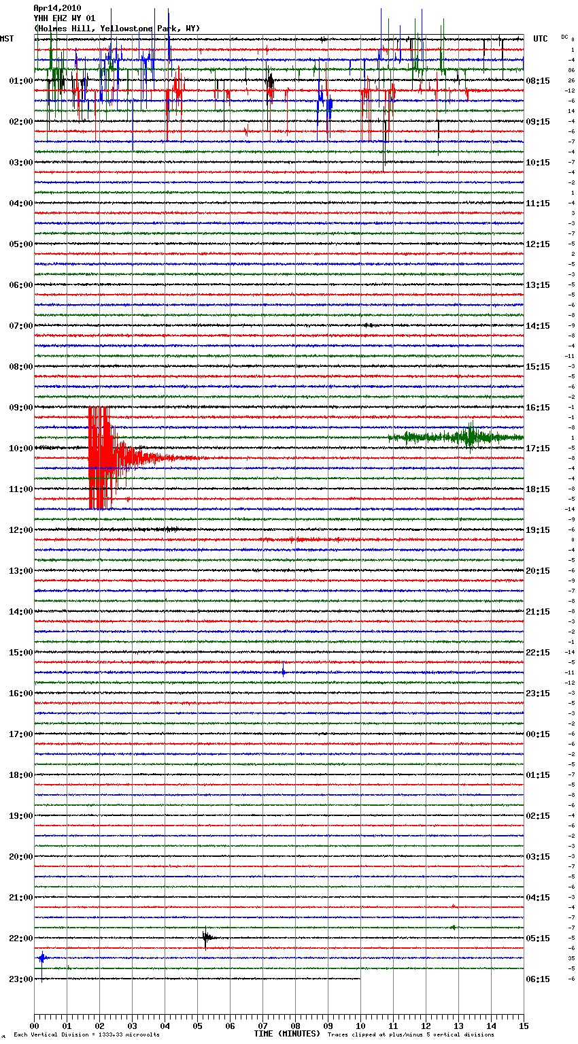Click the blue spike in the 15:30 trace

click(284, 670)
